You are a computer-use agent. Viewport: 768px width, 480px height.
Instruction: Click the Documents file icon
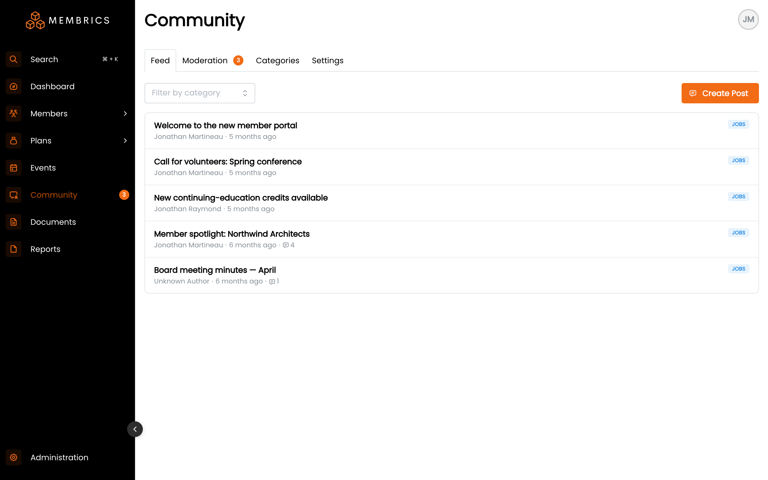pos(13,222)
